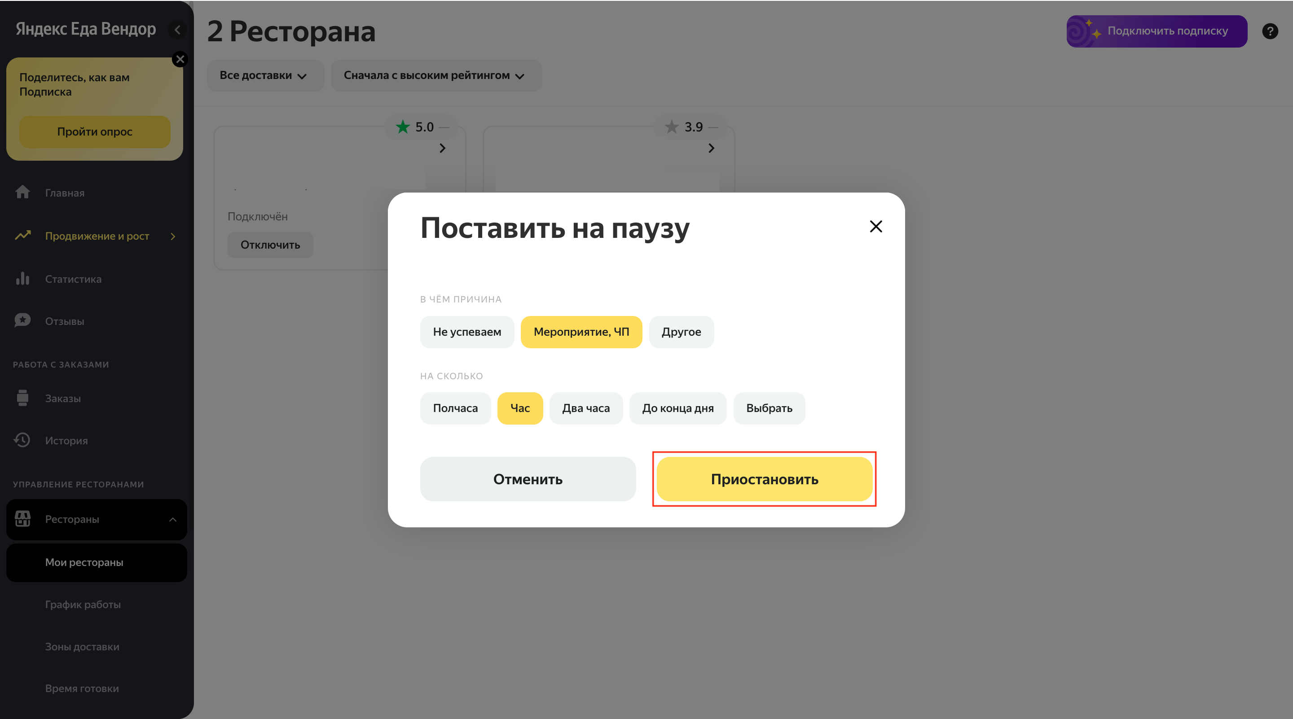Click the 'В ЧЁМ ПРИЧИНА' label
Image resolution: width=1293 pixels, height=719 pixels.
click(x=460, y=299)
